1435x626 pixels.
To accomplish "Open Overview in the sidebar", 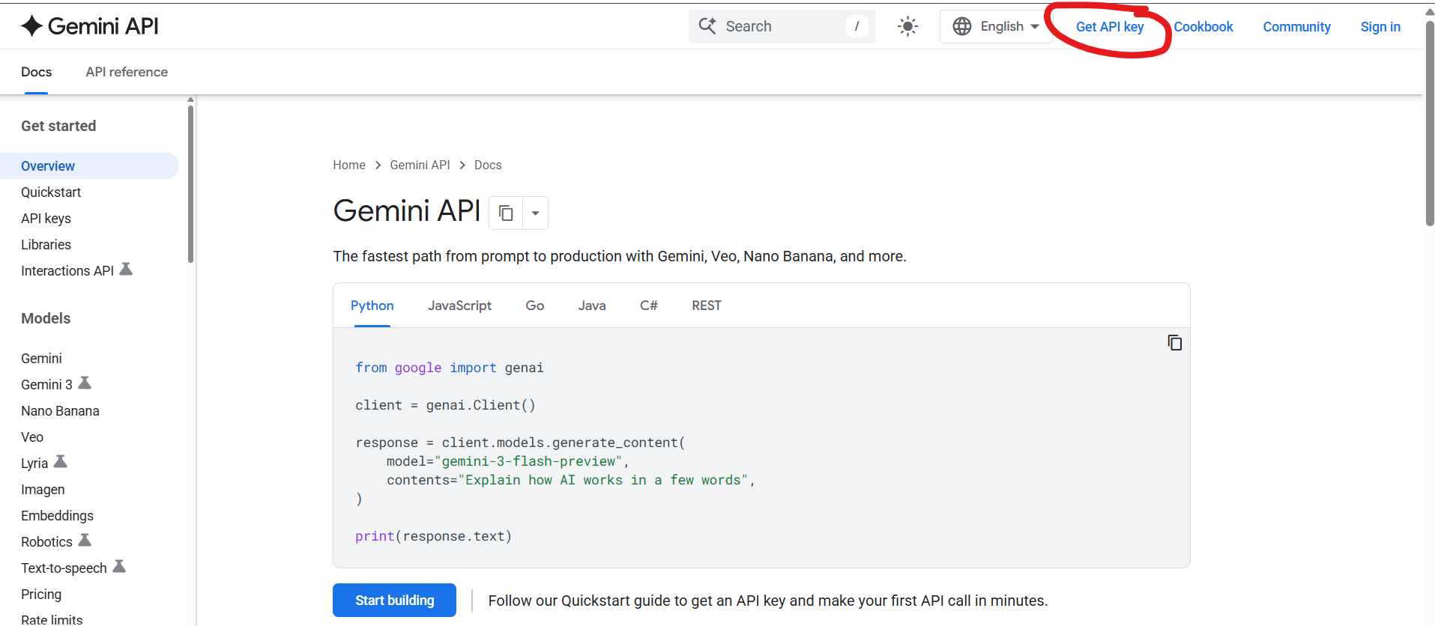I will coord(48,166).
